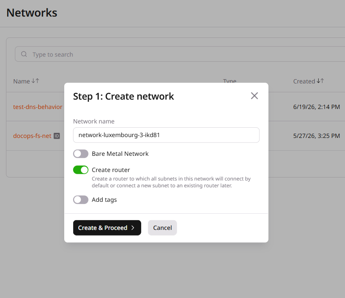Click the search magnifier icon
Image resolution: width=345 pixels, height=298 pixels.
pyautogui.click(x=24, y=54)
